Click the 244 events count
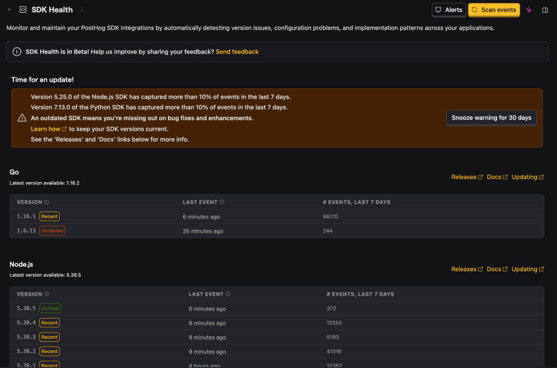Image resolution: width=557 pixels, height=368 pixels. (328, 230)
